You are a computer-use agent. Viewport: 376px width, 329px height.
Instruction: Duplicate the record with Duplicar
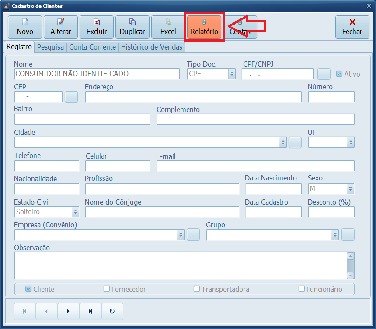coord(132,27)
